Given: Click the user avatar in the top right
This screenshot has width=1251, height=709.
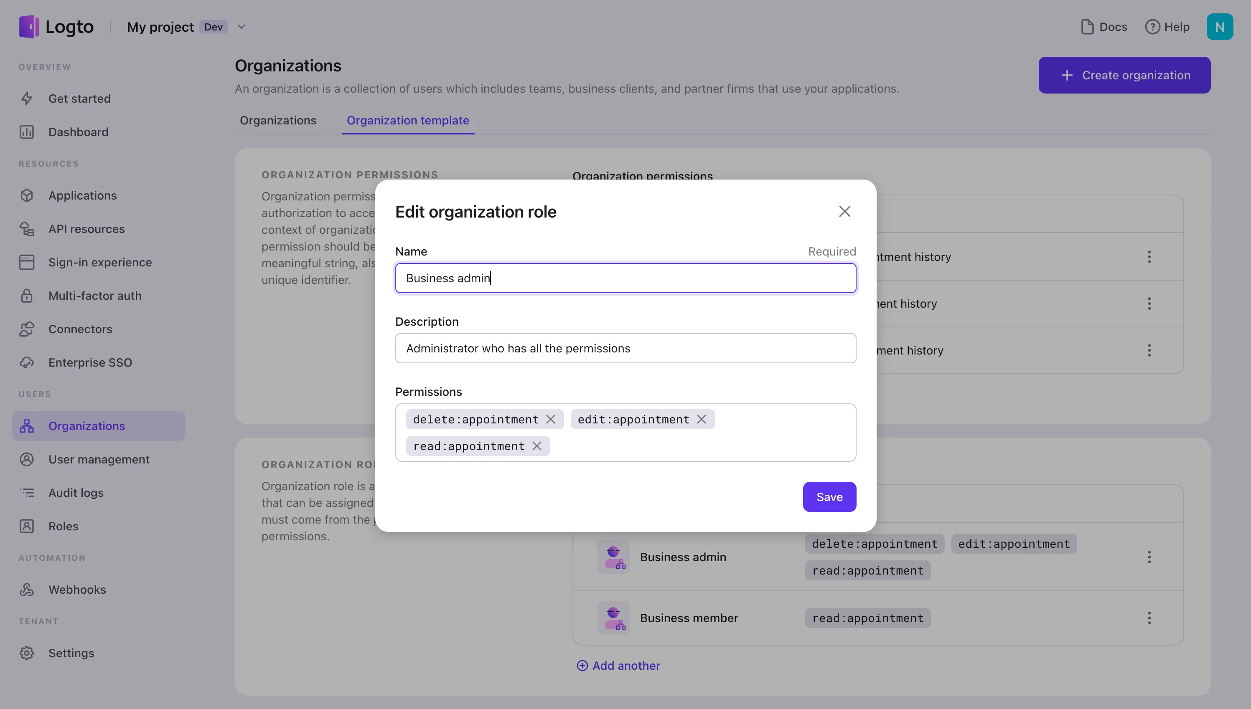Looking at the screenshot, I should (1220, 27).
